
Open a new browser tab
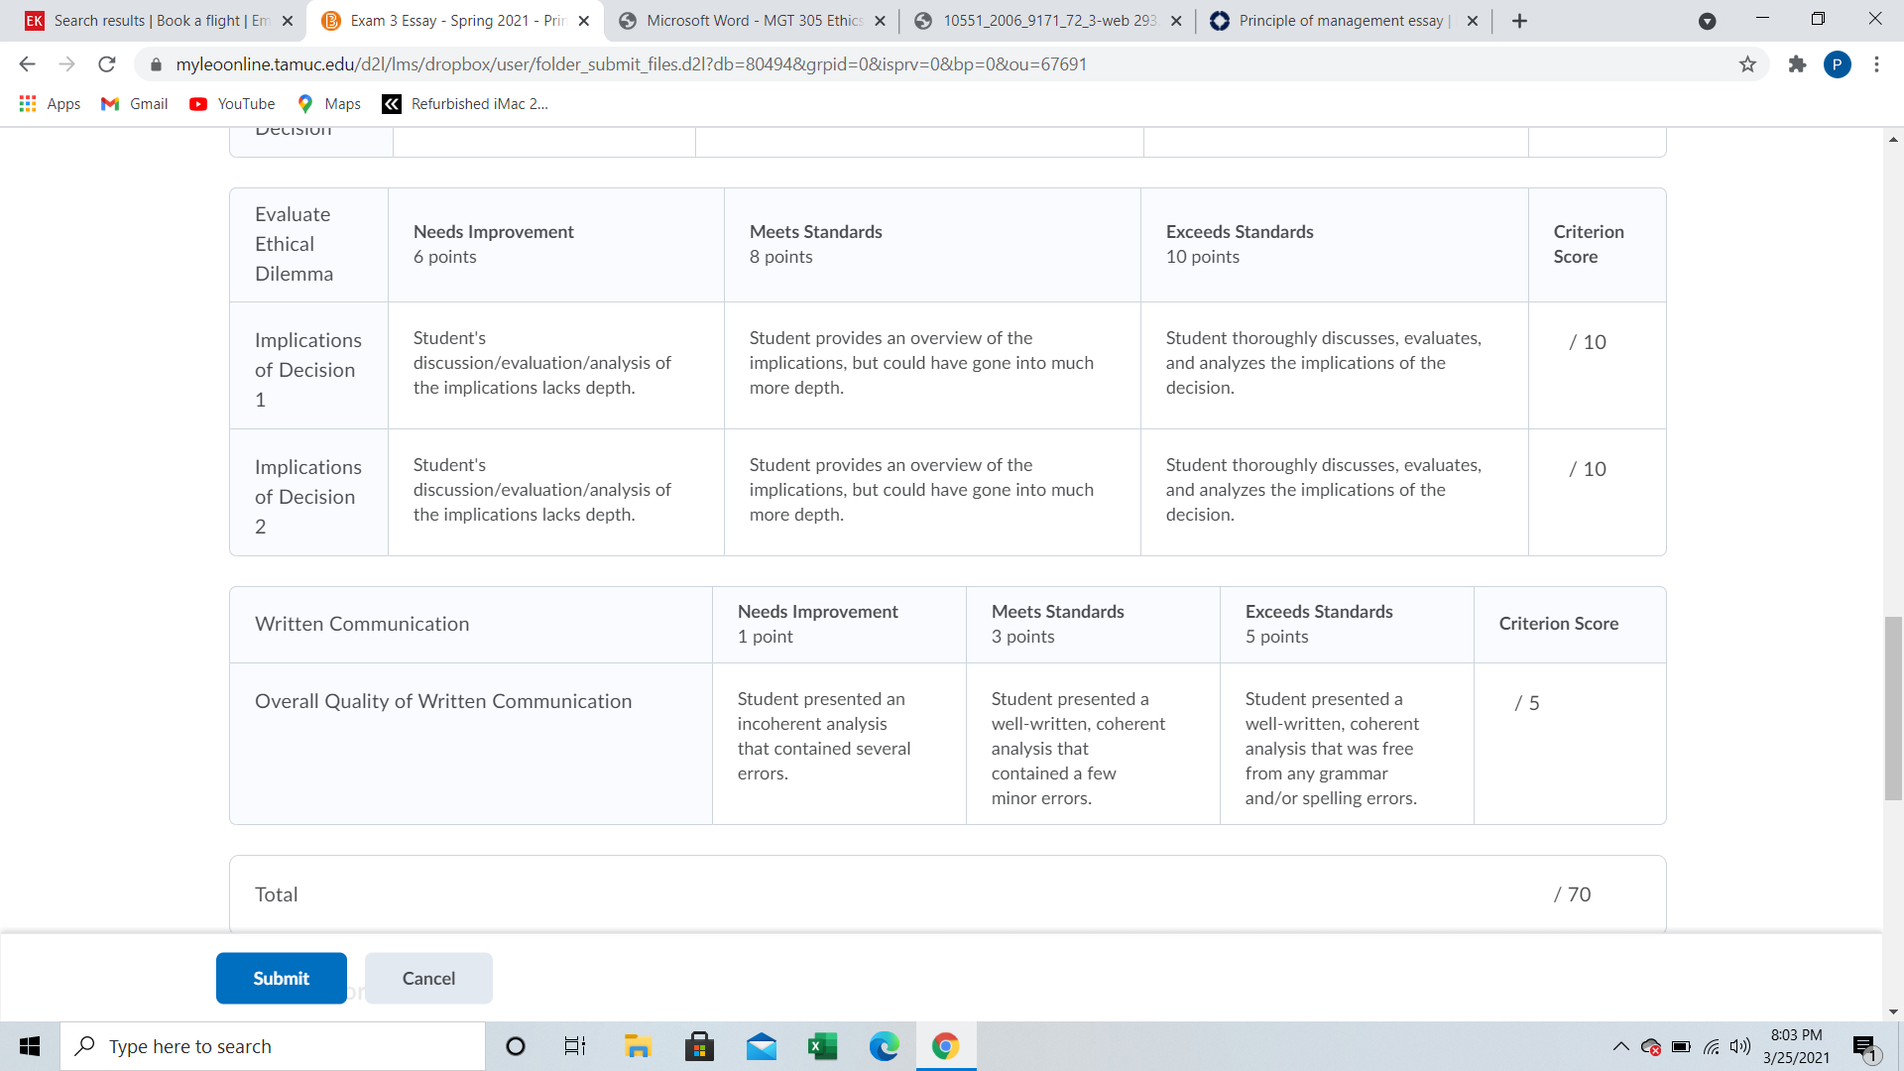[1519, 21]
